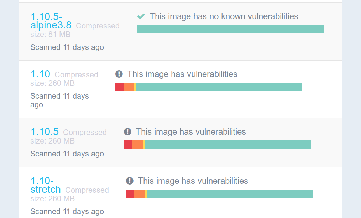Click 'Scanned 11 days ago' under 1.10.5

pyautogui.click(x=67, y=154)
